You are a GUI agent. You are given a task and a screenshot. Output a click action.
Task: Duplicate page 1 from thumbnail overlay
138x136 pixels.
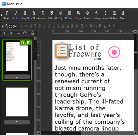(x=22, y=43)
